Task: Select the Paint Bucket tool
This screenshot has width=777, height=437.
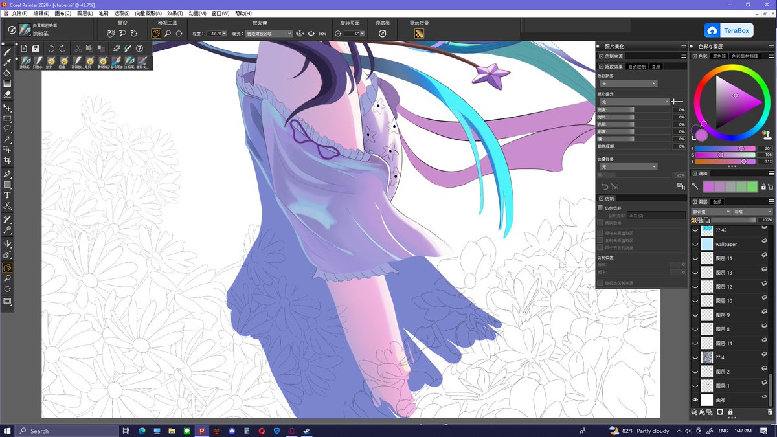Action: [x=8, y=73]
